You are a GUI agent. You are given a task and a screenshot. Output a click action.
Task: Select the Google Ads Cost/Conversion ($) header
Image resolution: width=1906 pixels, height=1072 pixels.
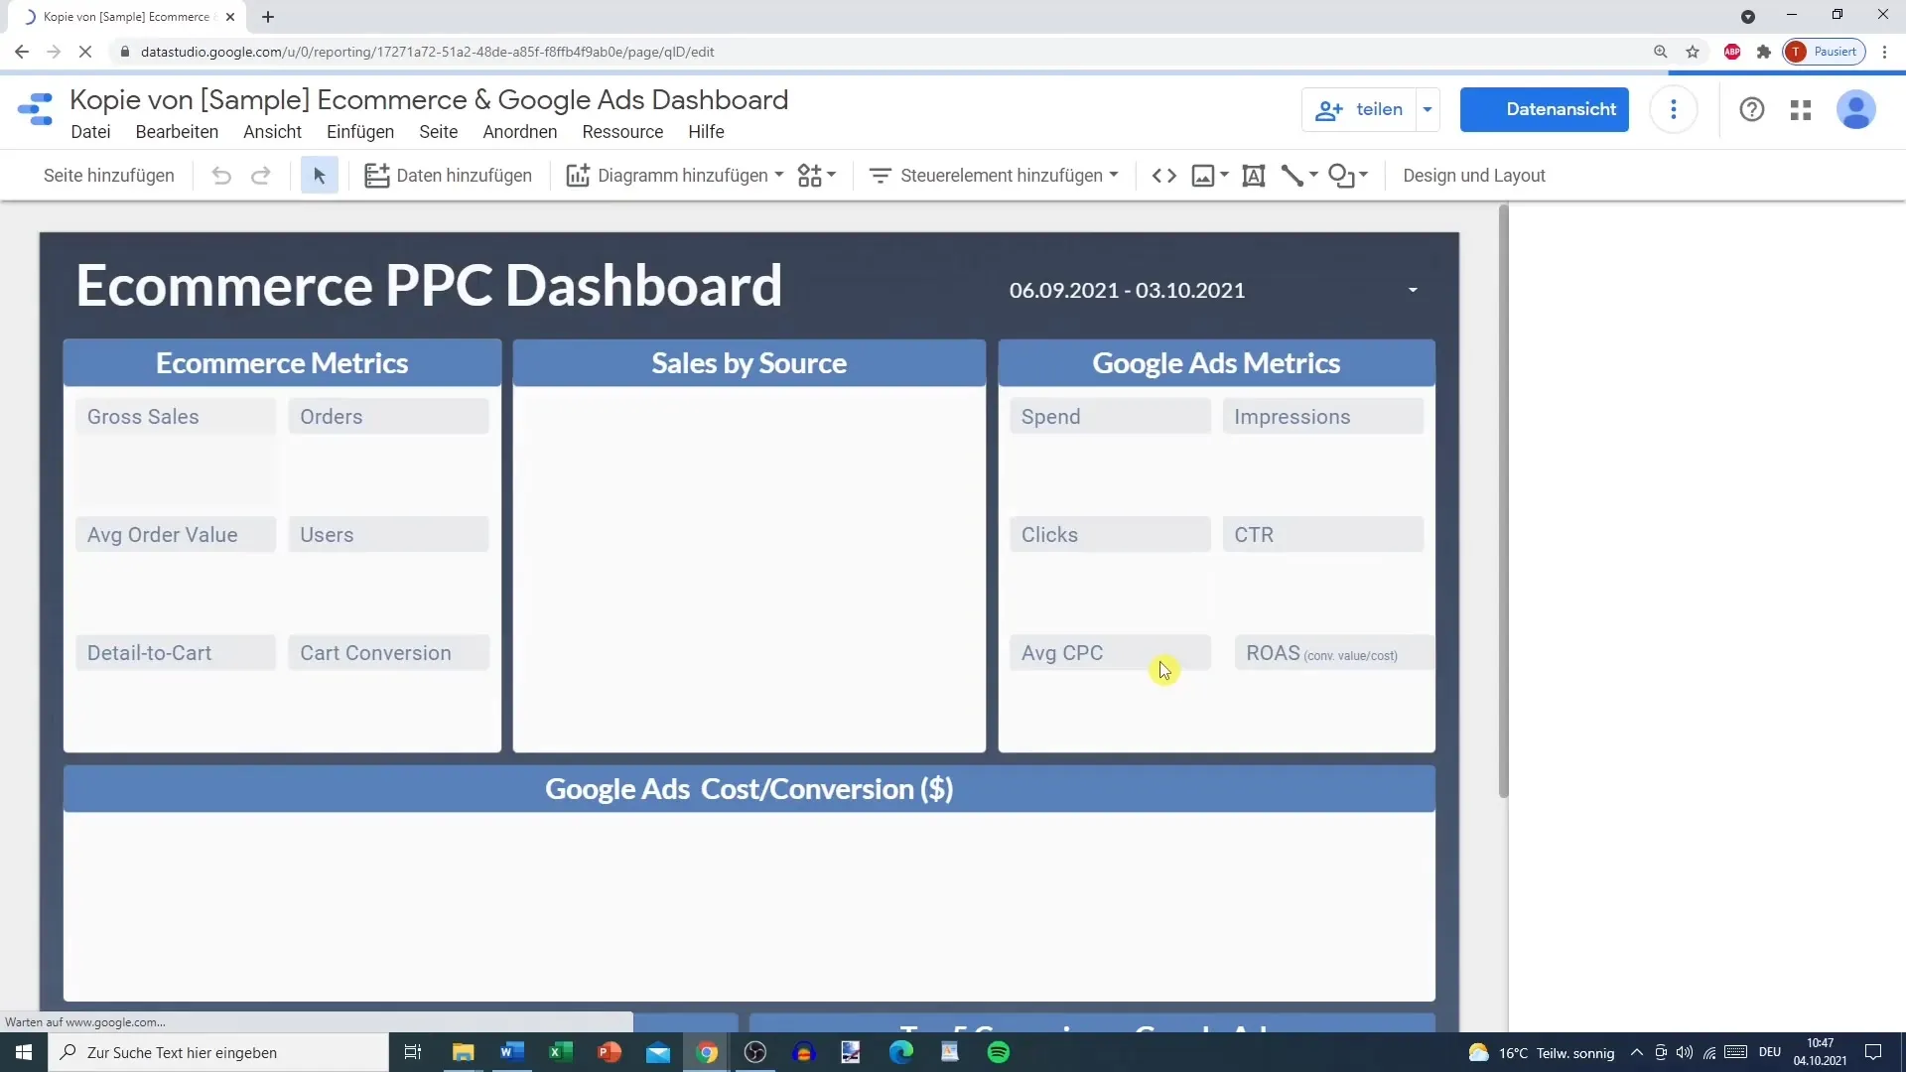point(749,789)
